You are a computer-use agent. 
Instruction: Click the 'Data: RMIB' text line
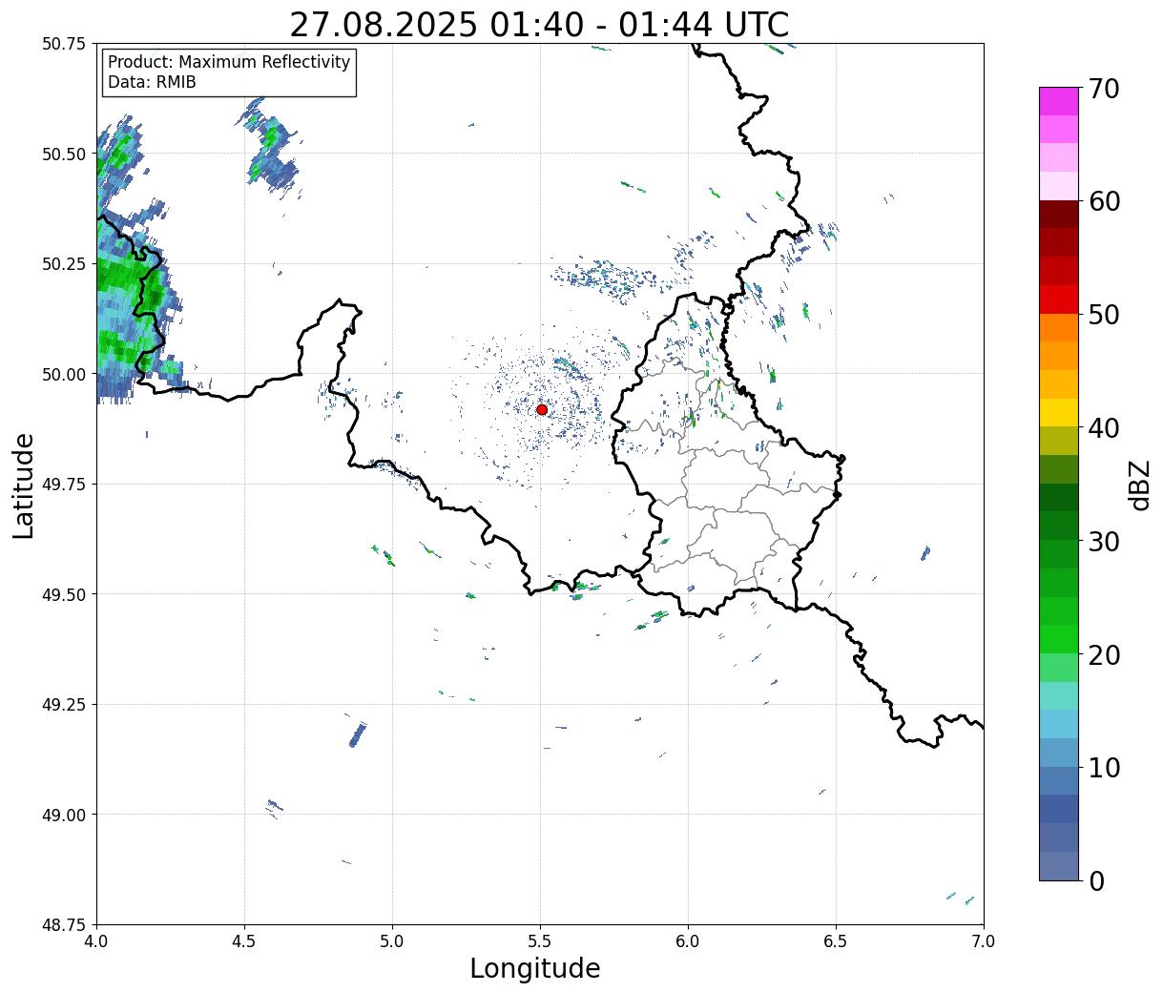(x=152, y=82)
